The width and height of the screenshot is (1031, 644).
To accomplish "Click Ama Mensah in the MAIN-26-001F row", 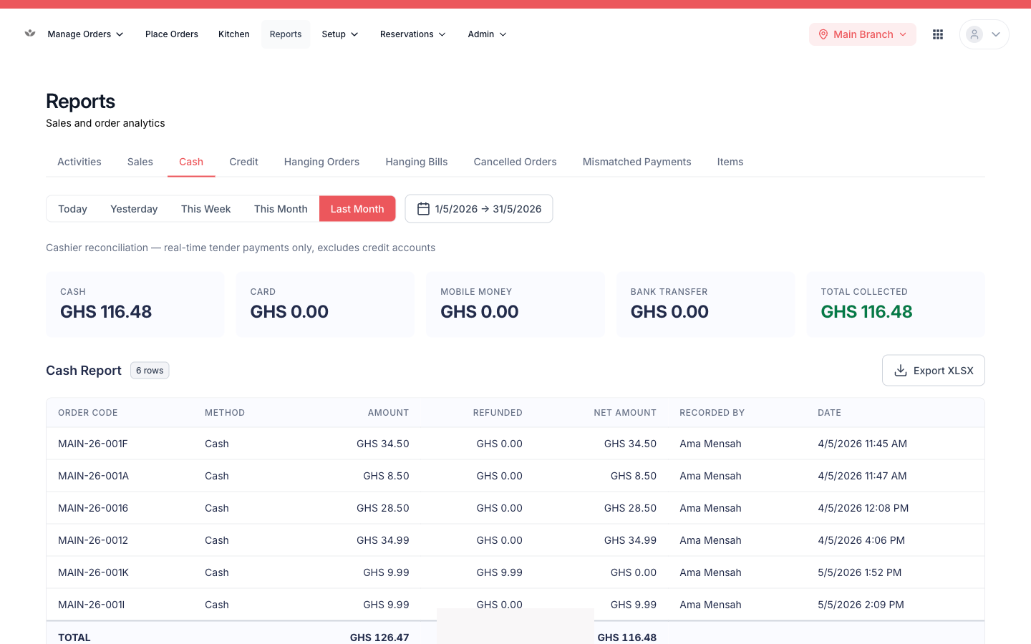I will [x=710, y=444].
